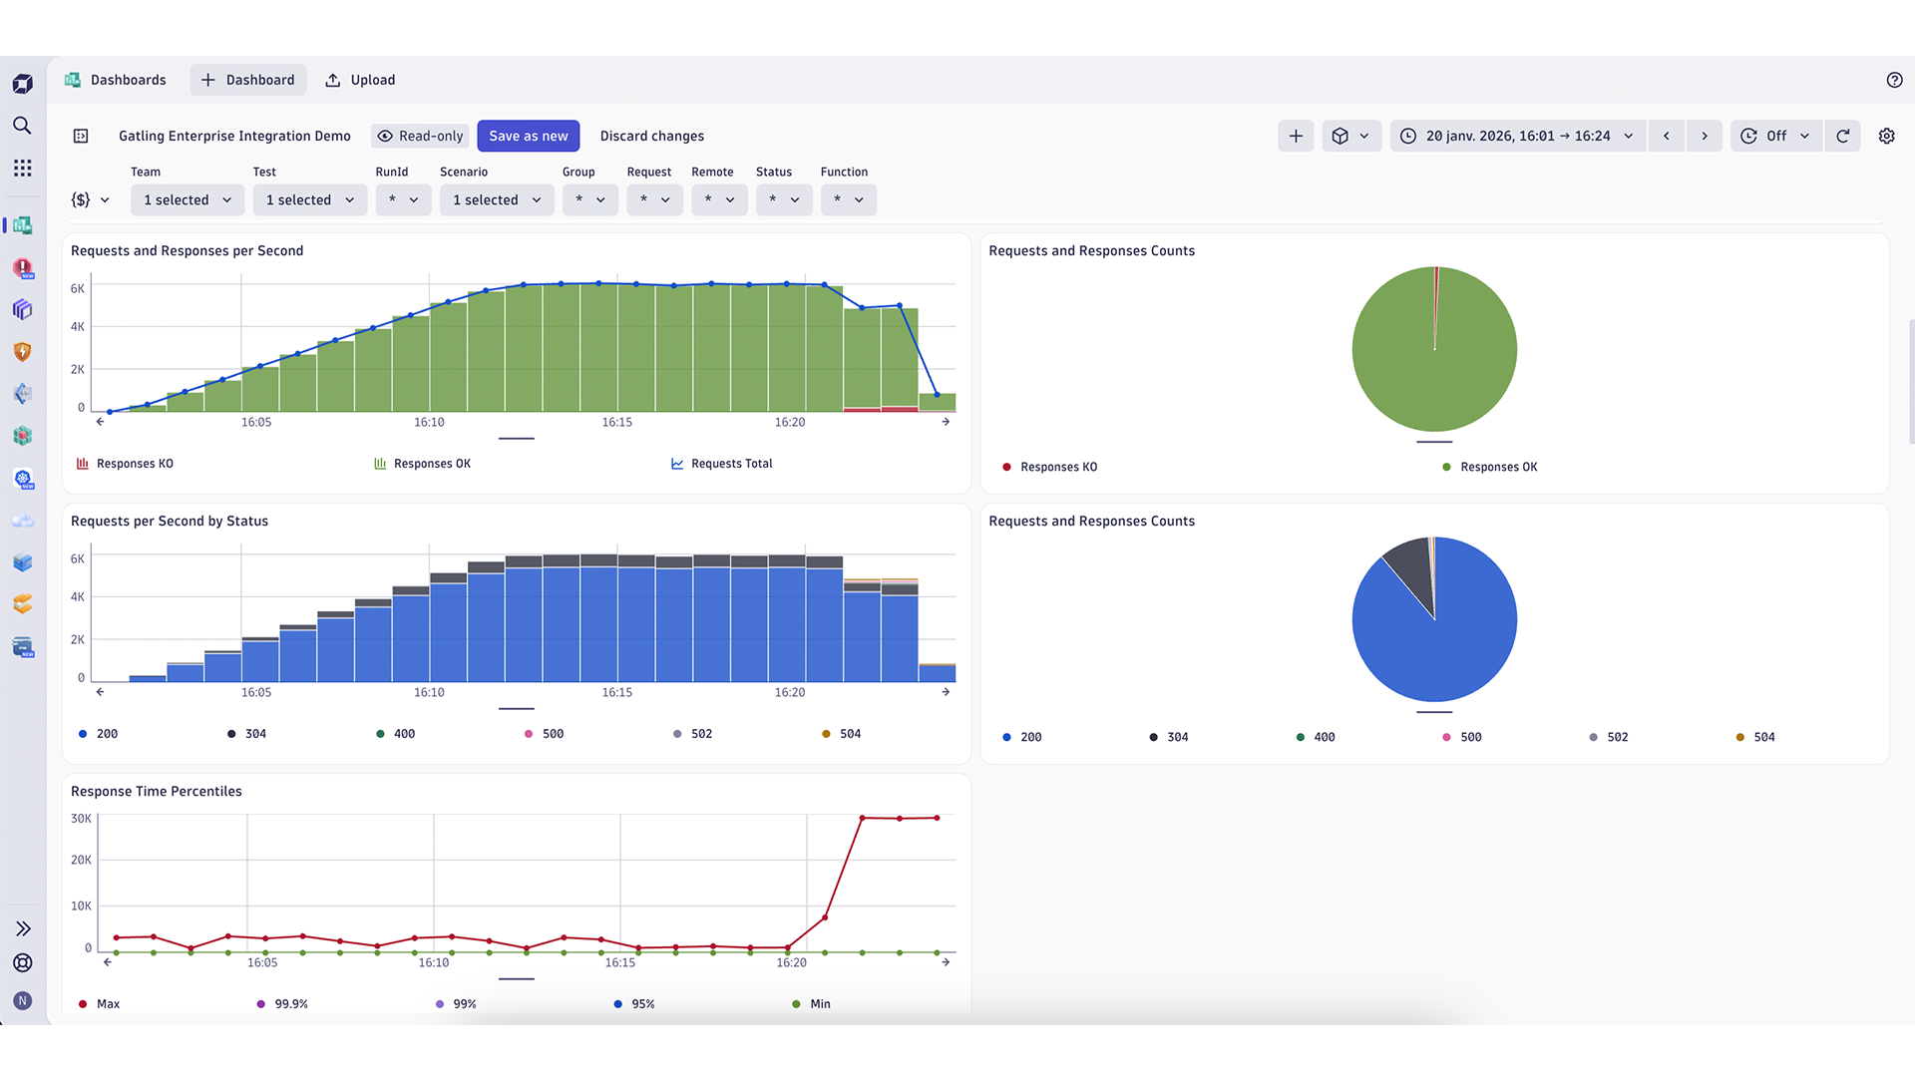Open the search panel from the sidebar
The width and height of the screenshot is (1915, 1077).
[x=22, y=126]
